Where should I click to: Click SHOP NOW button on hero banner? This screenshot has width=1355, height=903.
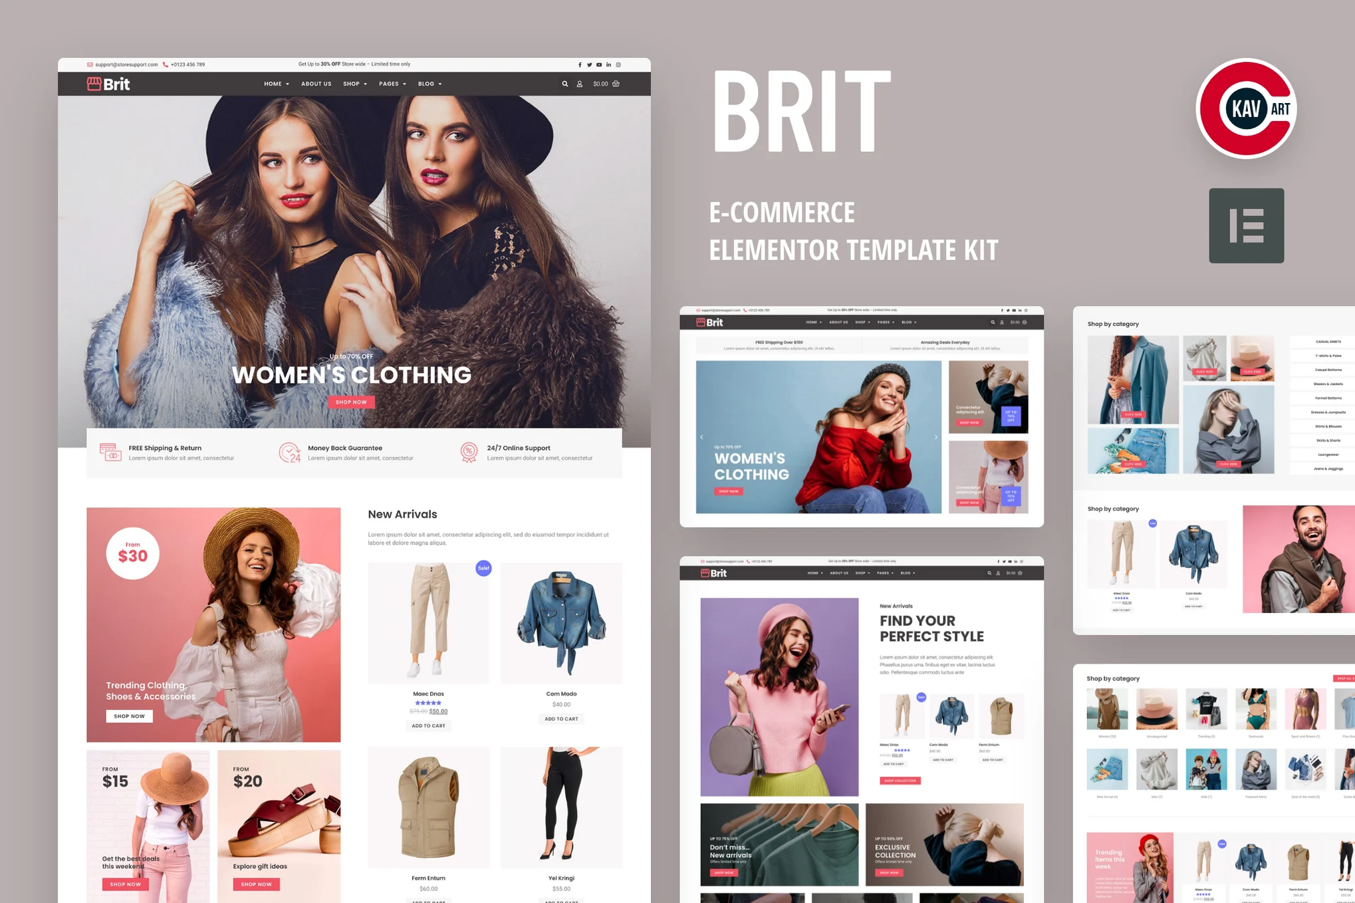coord(352,401)
